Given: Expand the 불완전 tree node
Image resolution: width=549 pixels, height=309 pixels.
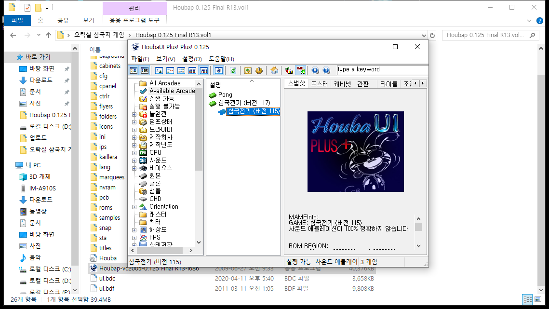Looking at the screenshot, I should point(134,114).
